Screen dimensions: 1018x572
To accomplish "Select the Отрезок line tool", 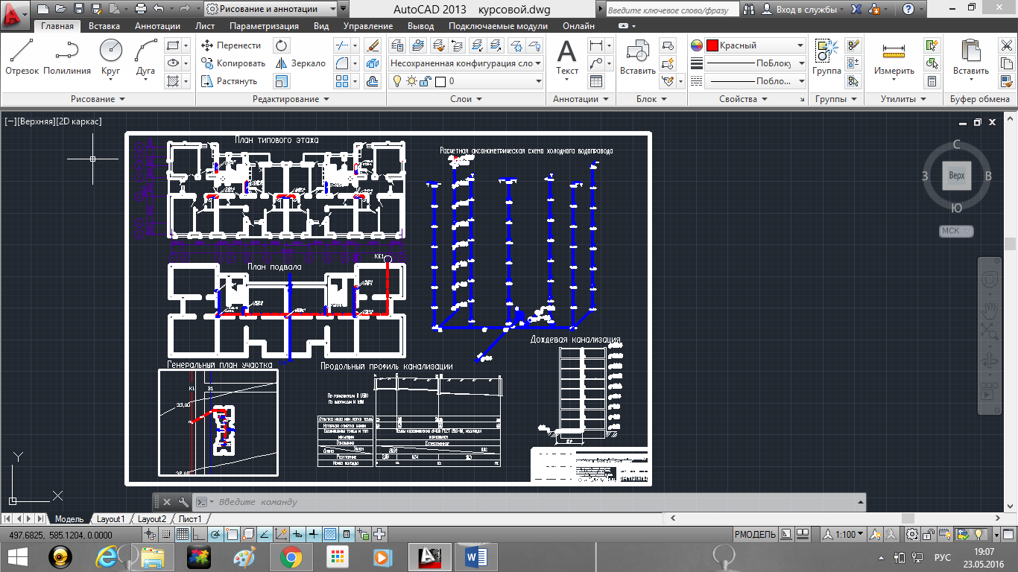I will pos(22,57).
